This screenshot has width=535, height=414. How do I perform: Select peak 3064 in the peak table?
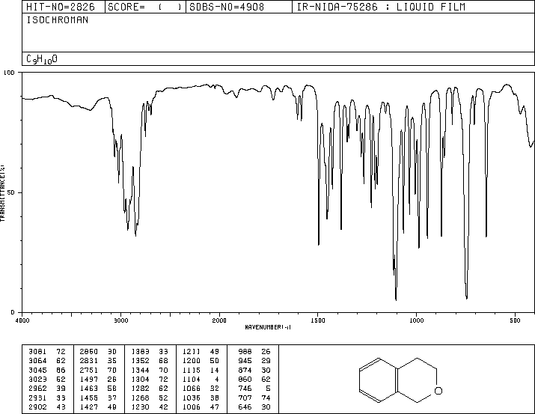point(37,361)
